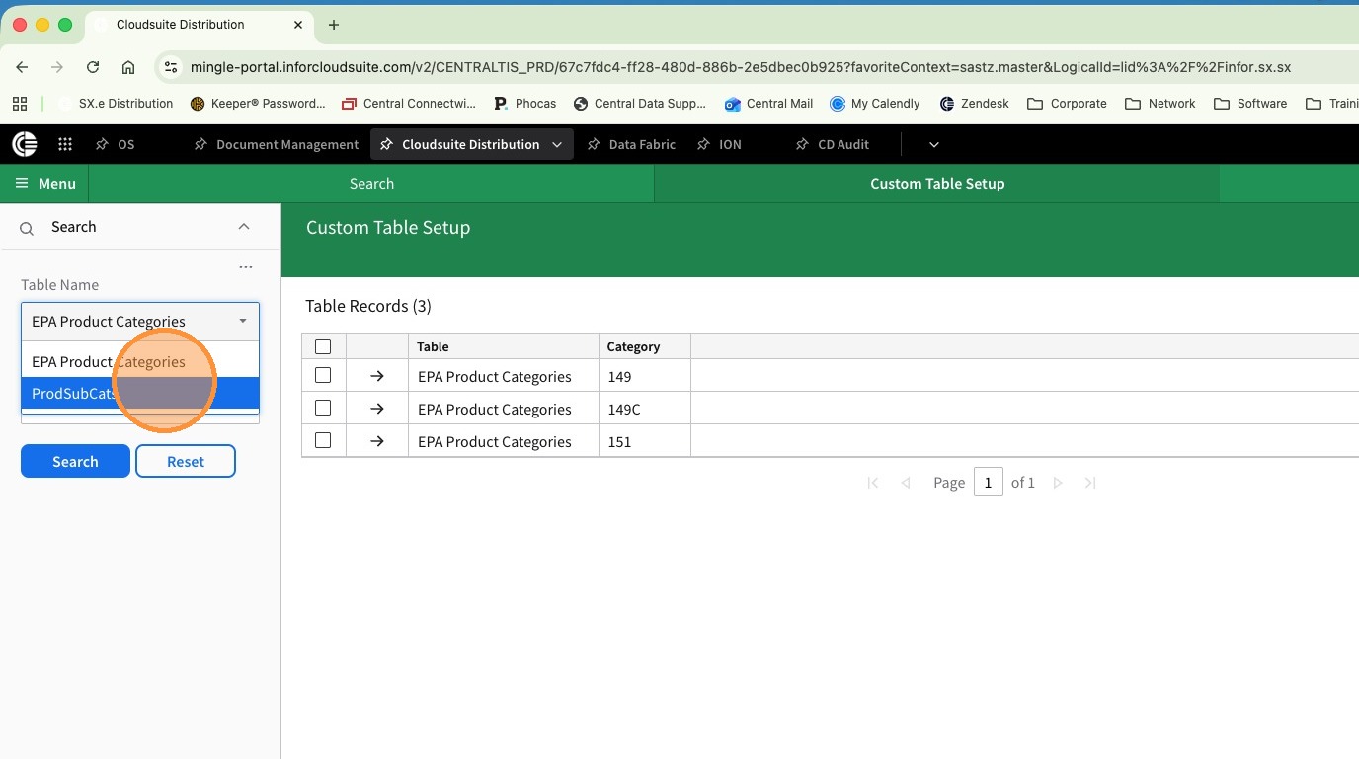Image resolution: width=1359 pixels, height=759 pixels.
Task: Open the Zendesk bookmark
Action: click(975, 103)
